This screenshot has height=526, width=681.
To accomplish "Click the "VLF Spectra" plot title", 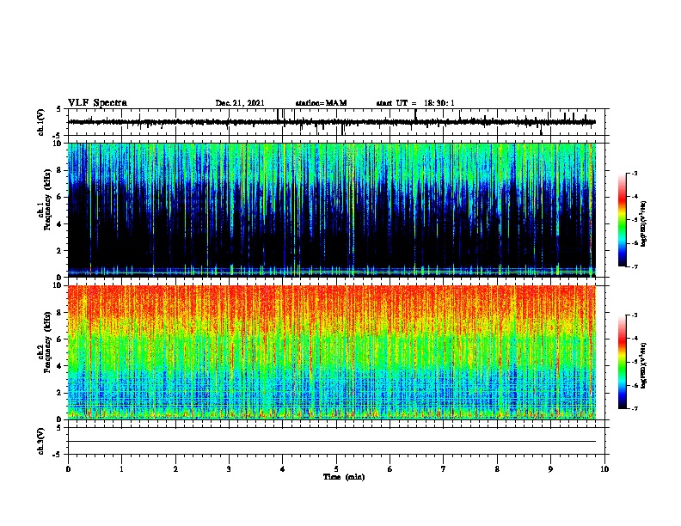I will coord(97,103).
